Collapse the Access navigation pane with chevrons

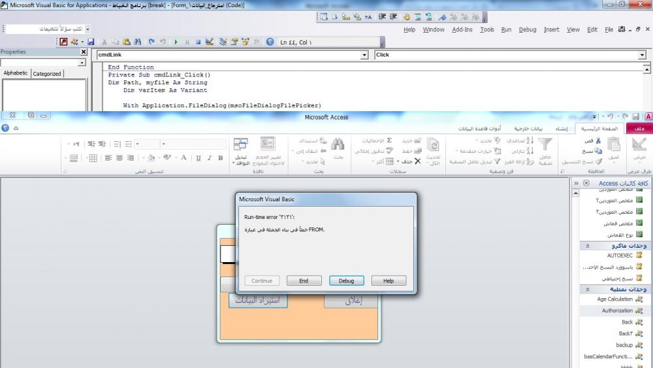[577, 183]
